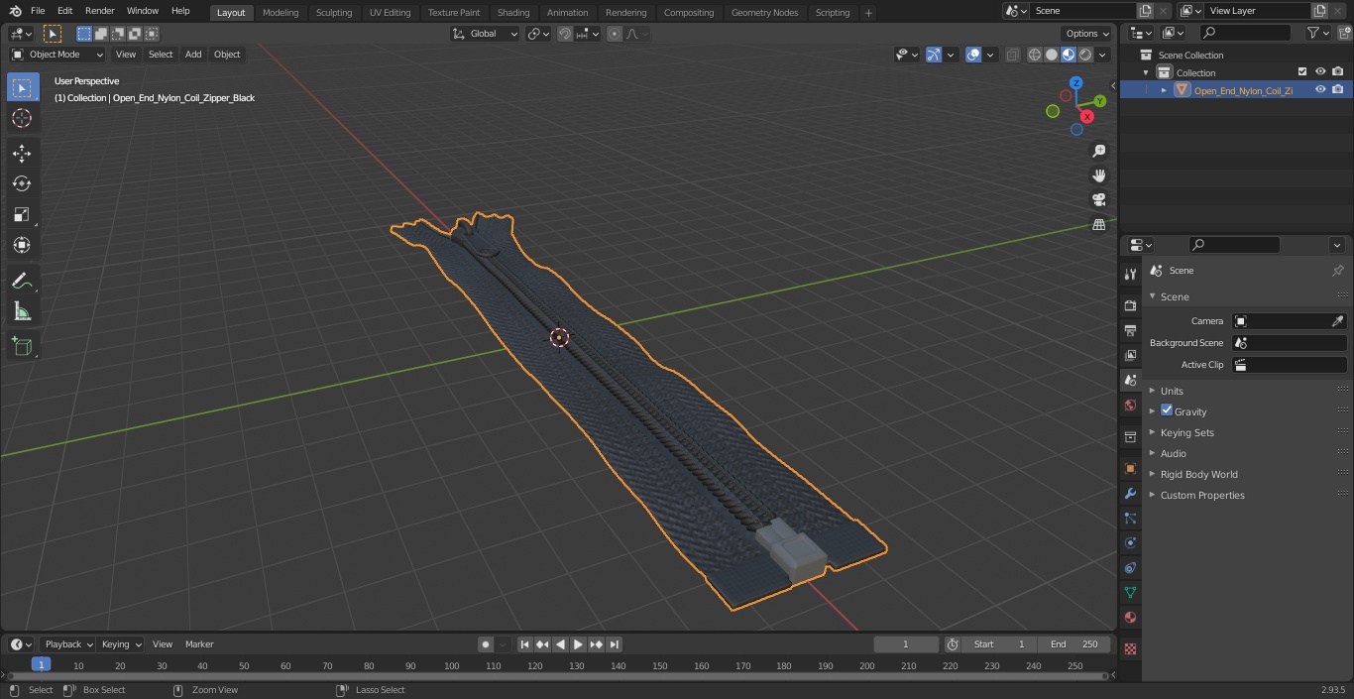Open Object properties tab

coord(1130,468)
